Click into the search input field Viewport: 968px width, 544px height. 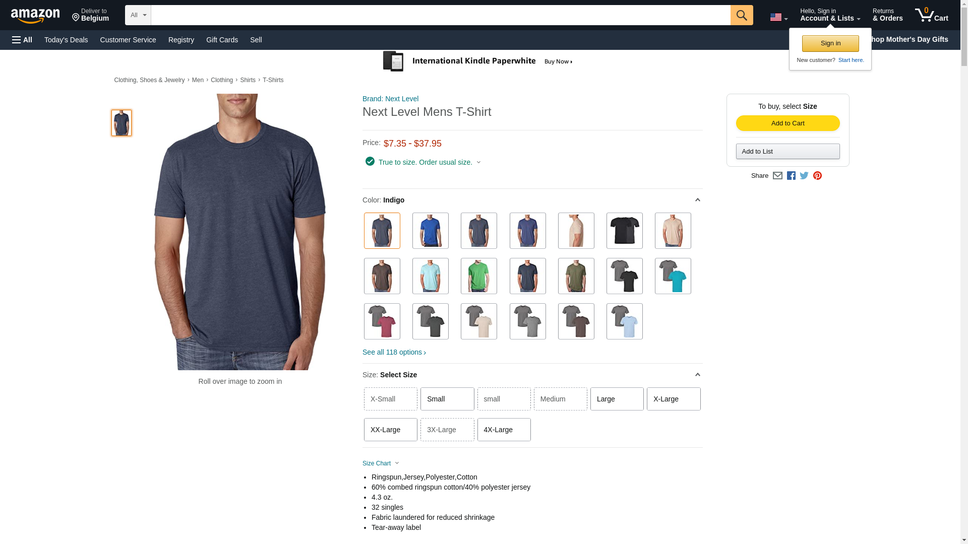click(441, 15)
